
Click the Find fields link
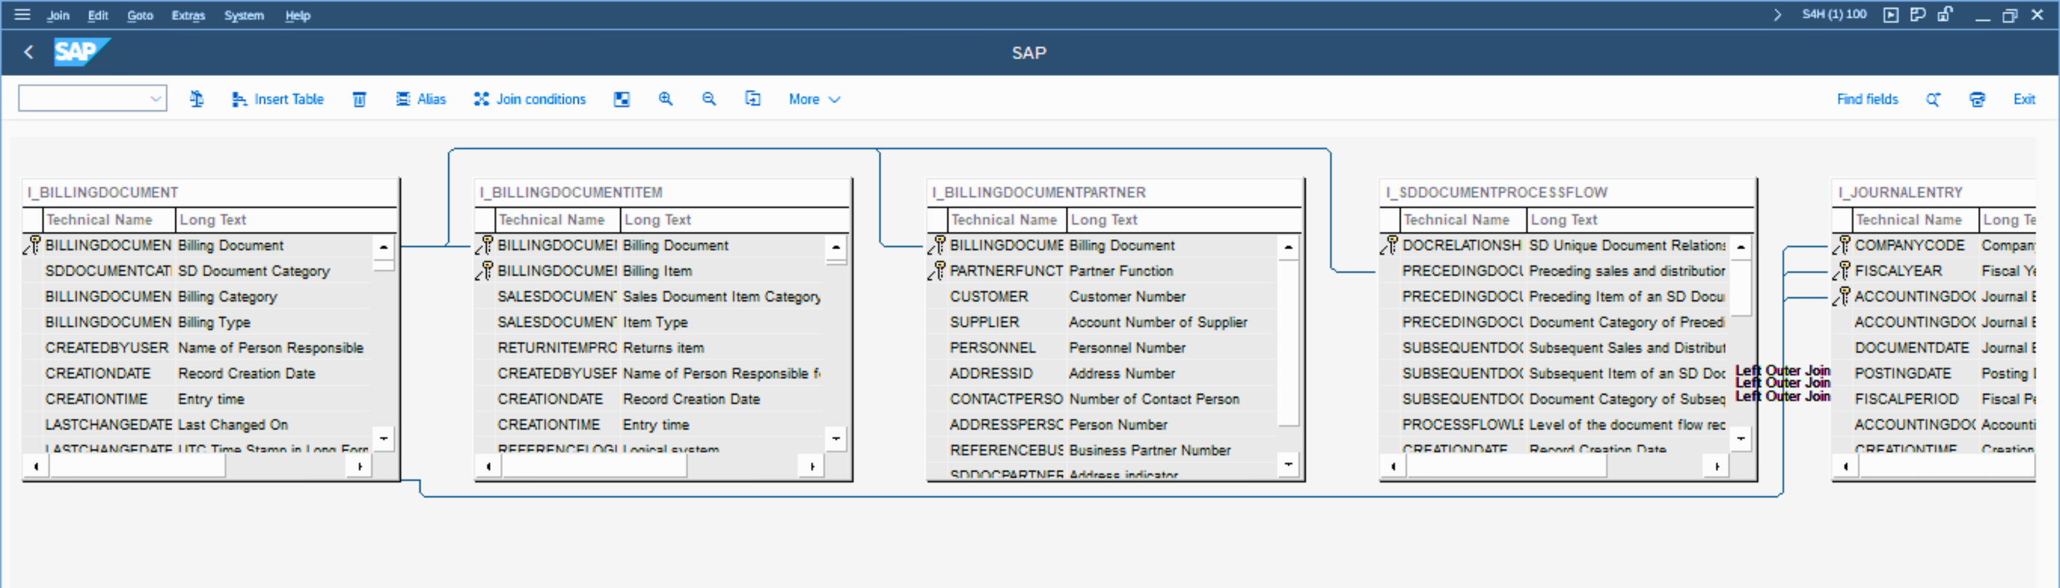click(1866, 99)
